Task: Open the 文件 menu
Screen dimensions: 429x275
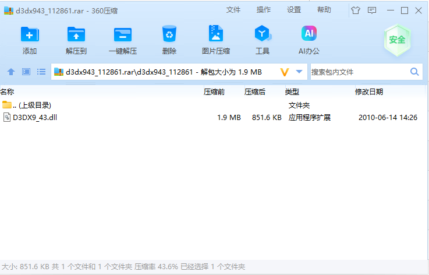Action: pos(233,10)
